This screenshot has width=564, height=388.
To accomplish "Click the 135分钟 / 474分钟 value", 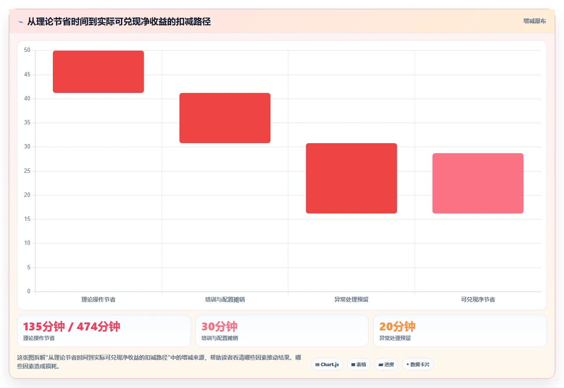I will (x=72, y=326).
